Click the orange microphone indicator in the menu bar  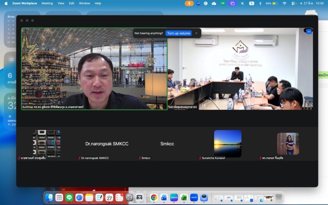tap(189, 3)
